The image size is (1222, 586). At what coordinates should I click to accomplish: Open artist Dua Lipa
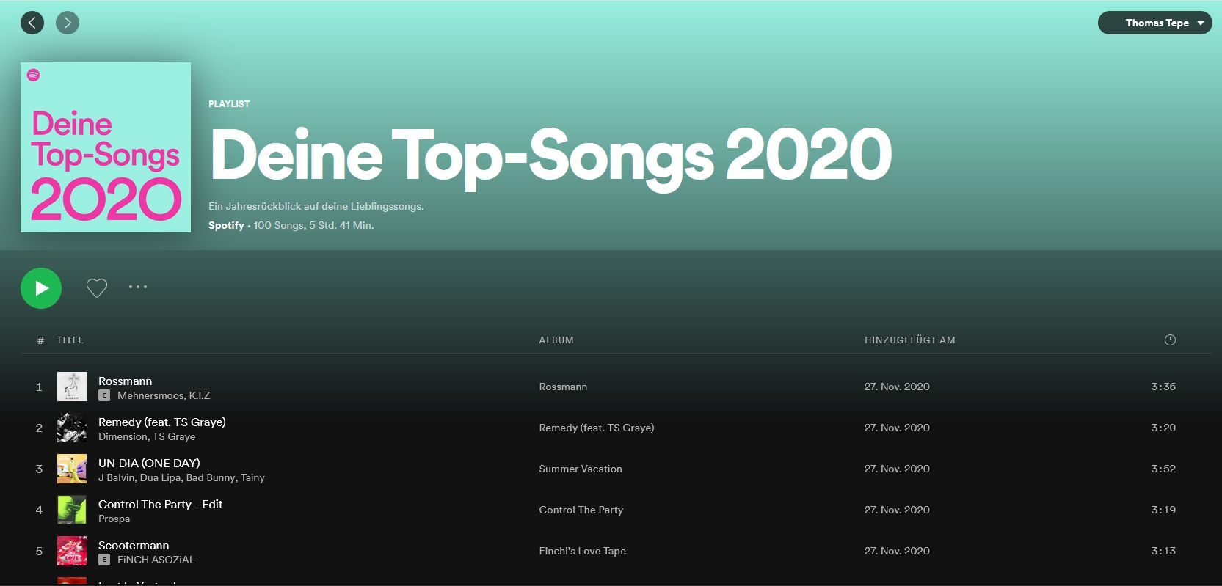tap(160, 477)
